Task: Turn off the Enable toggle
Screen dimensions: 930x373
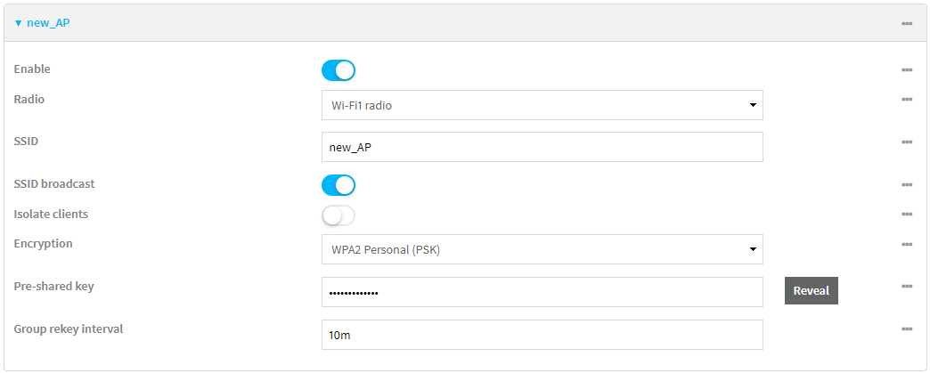Action: [339, 70]
